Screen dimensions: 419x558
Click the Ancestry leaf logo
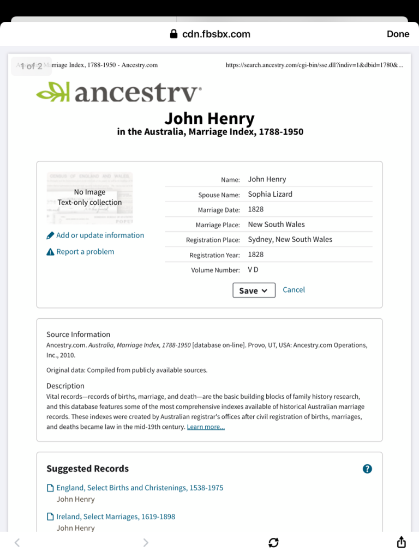(x=53, y=92)
